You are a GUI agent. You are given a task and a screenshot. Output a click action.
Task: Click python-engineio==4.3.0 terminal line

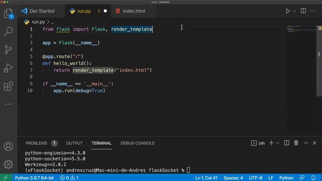[x=55, y=153]
